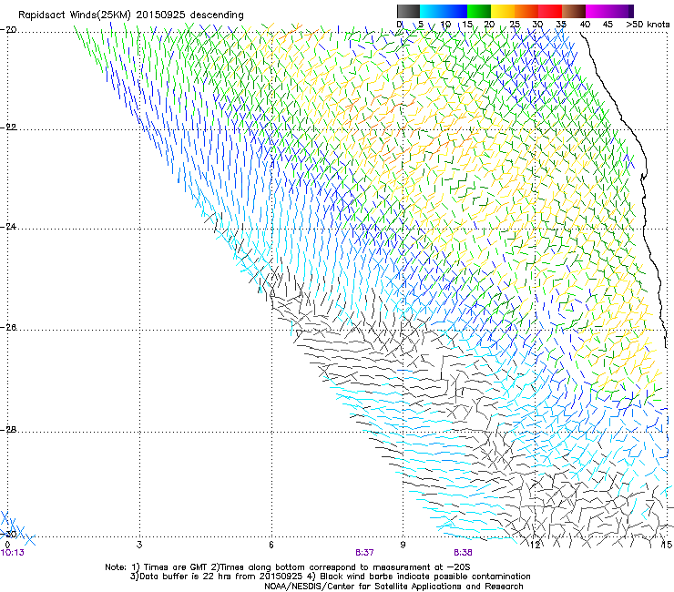Click the '45' legend scale label
The height and width of the screenshot is (592, 674).
pyautogui.click(x=608, y=25)
